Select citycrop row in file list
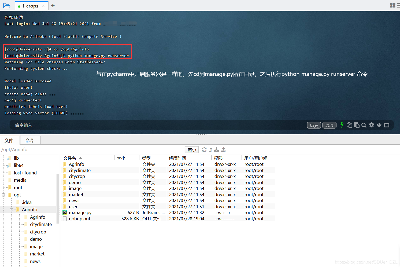Screen dimensions: 400x267 (x=168, y=176)
